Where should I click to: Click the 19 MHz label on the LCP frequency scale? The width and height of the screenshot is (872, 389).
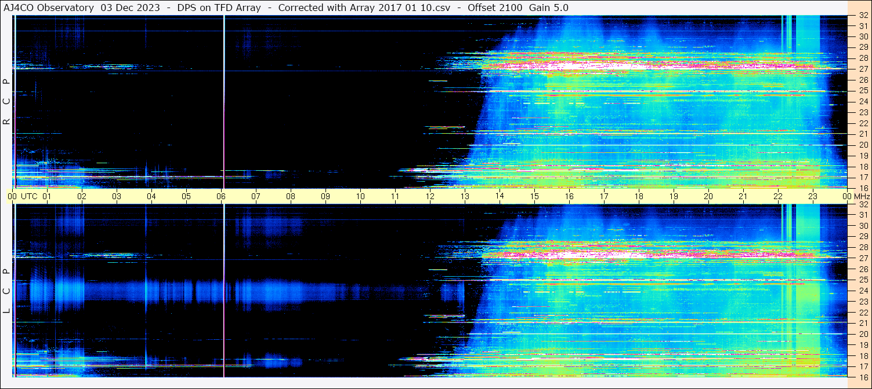click(x=863, y=345)
